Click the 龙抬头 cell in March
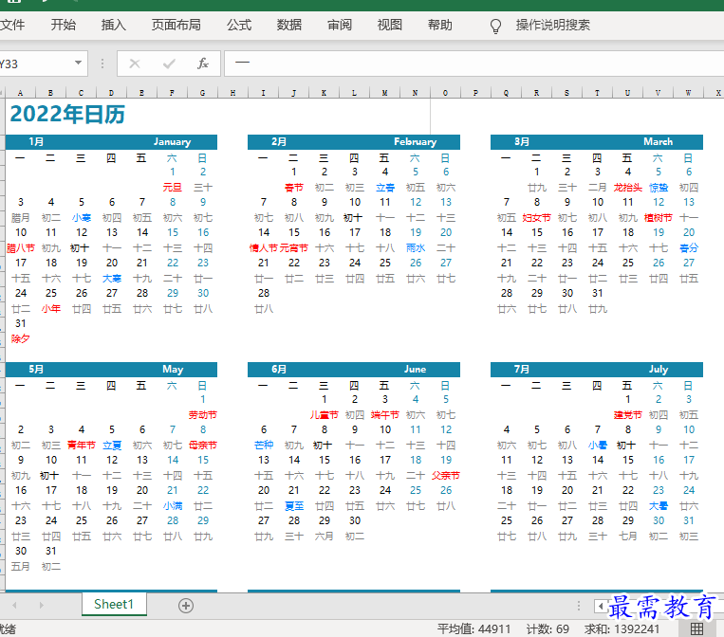 pos(628,188)
